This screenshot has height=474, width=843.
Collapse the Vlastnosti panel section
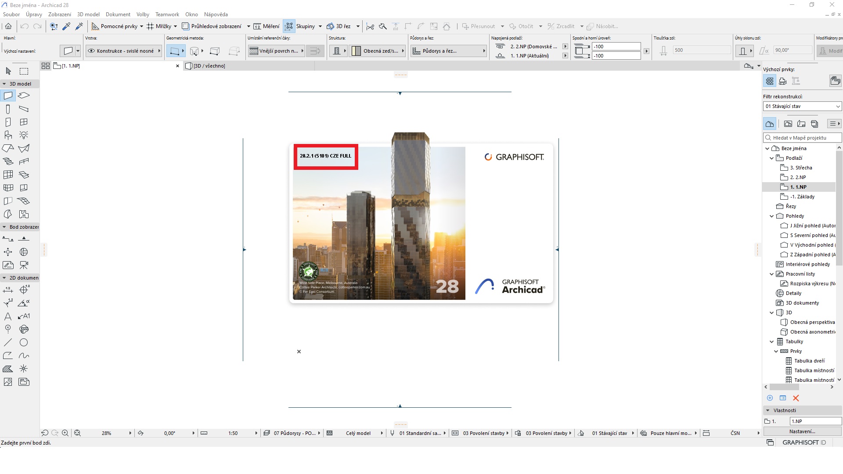click(x=767, y=410)
